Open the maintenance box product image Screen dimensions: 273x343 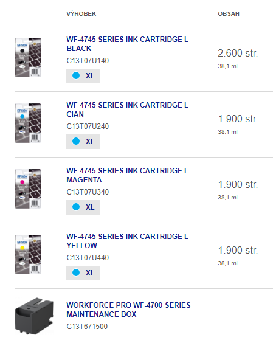(x=34, y=316)
